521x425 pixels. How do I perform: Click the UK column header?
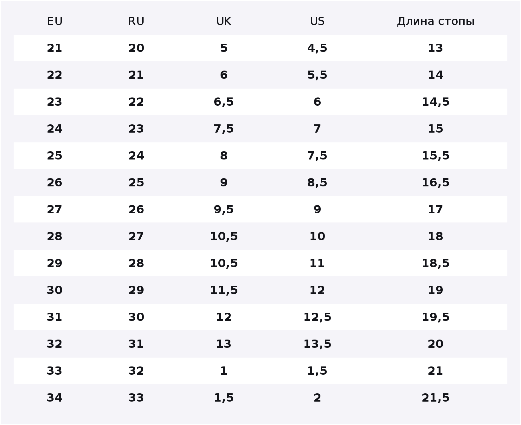click(224, 21)
